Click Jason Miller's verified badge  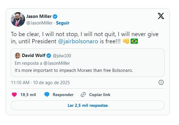pos(55,16)
